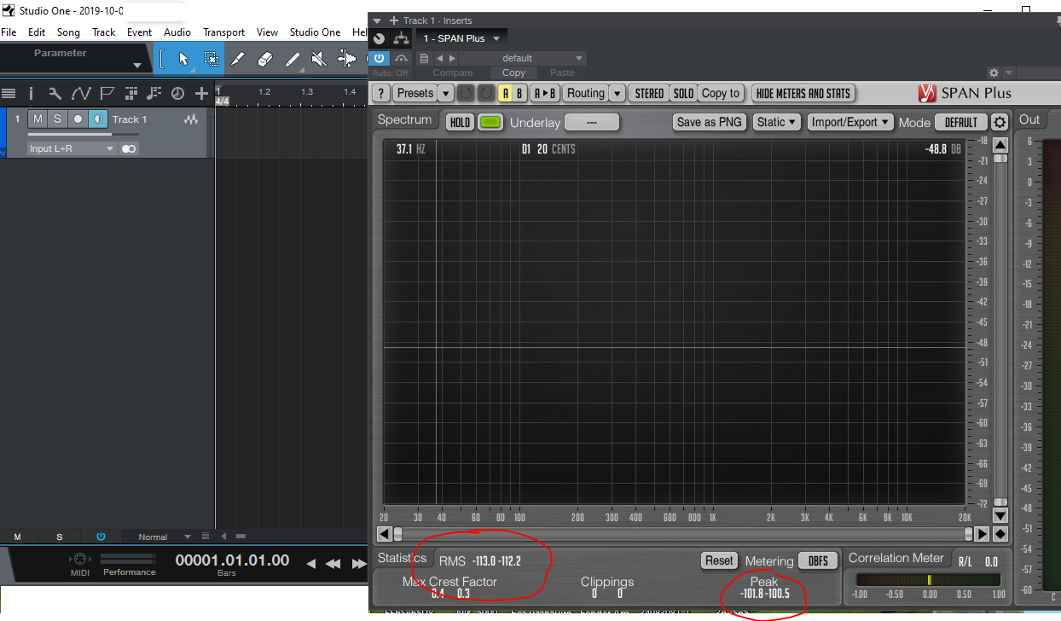Open track list hamburger icon

(x=9, y=93)
